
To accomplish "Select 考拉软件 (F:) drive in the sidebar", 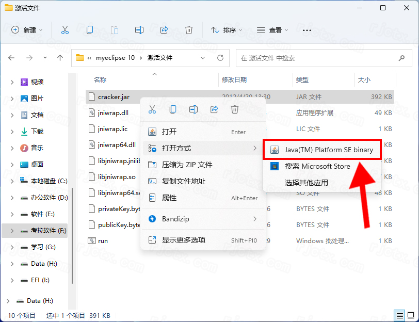I will tap(49, 230).
